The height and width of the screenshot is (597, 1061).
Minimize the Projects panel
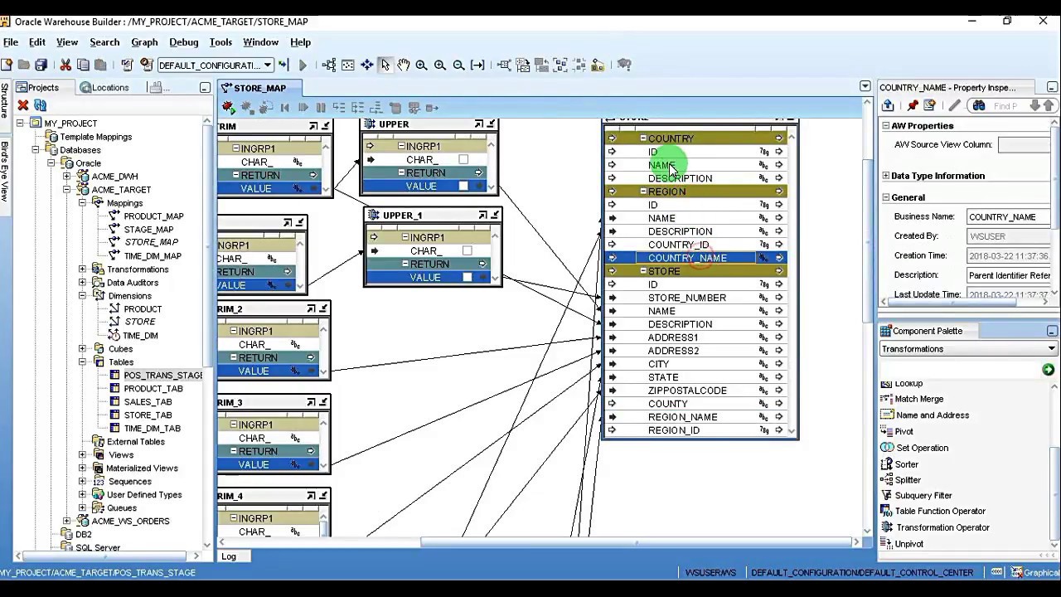[x=205, y=87]
